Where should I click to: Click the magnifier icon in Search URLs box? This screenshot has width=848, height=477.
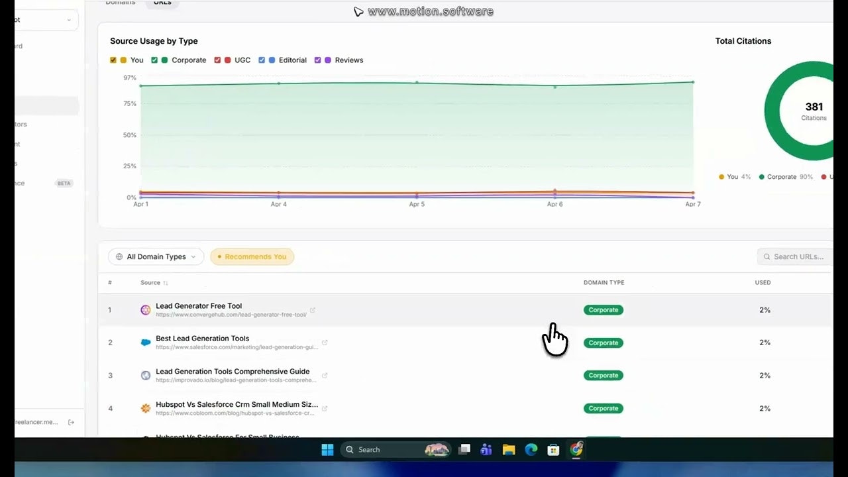click(x=767, y=256)
